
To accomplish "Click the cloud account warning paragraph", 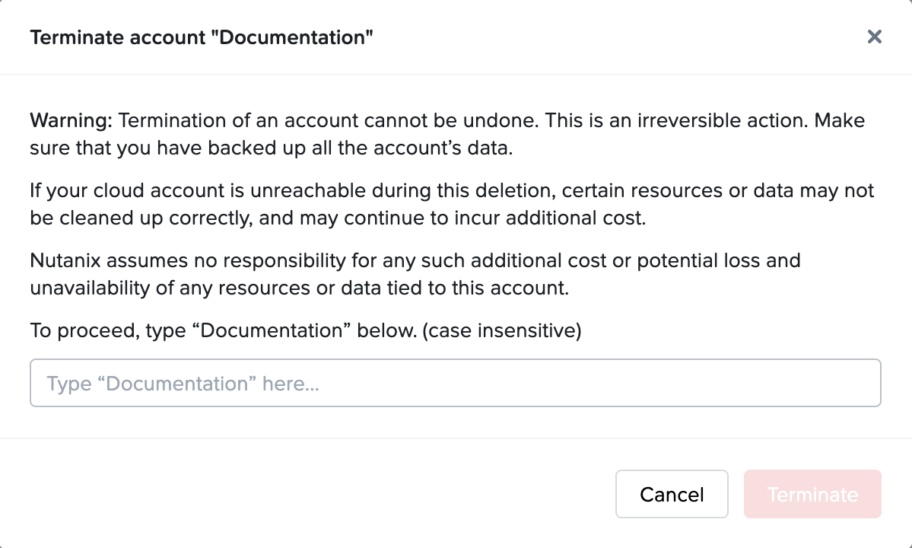I will [451, 204].
